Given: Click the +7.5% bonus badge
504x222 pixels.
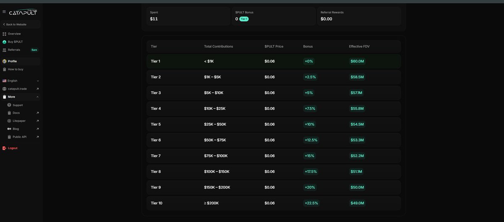Looking at the screenshot, I should pyautogui.click(x=310, y=109).
